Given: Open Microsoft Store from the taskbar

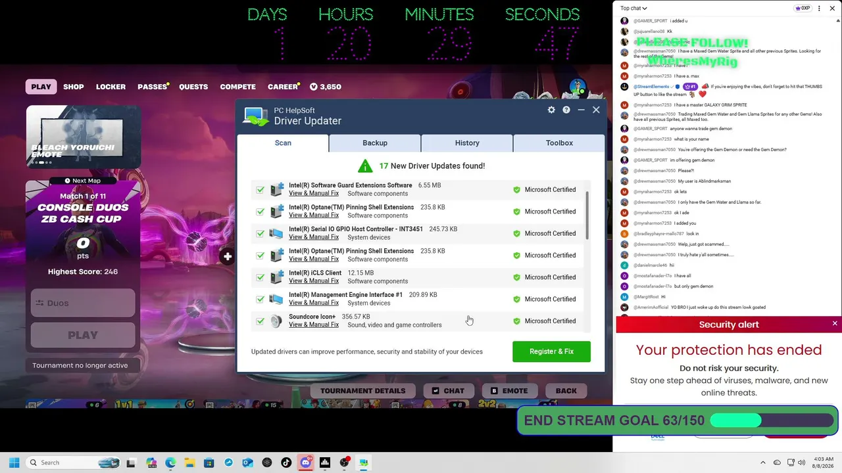Looking at the screenshot, I should pos(209,462).
